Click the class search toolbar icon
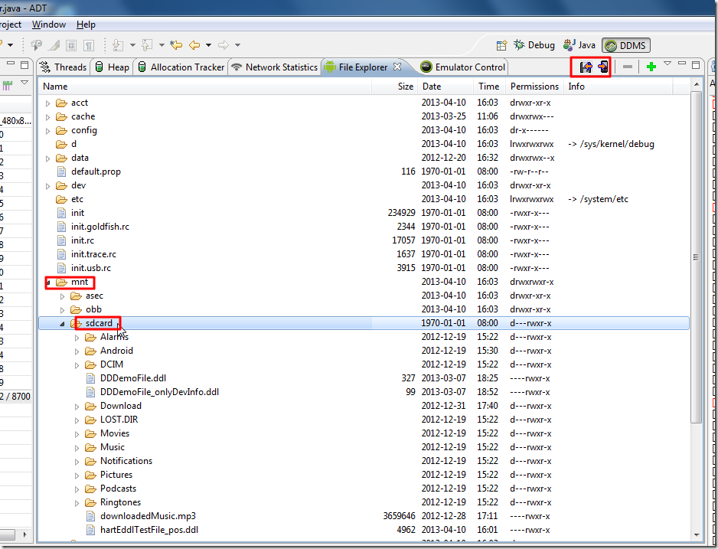The height and width of the screenshot is (549, 718). (x=36, y=45)
